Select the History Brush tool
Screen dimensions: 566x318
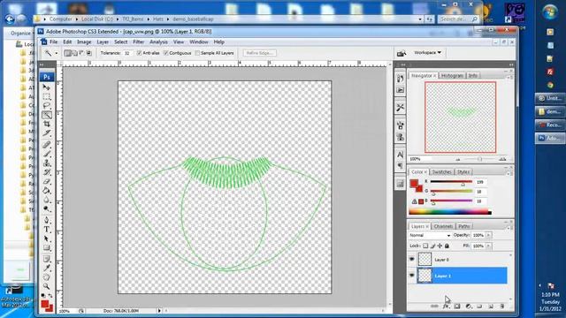click(47, 172)
